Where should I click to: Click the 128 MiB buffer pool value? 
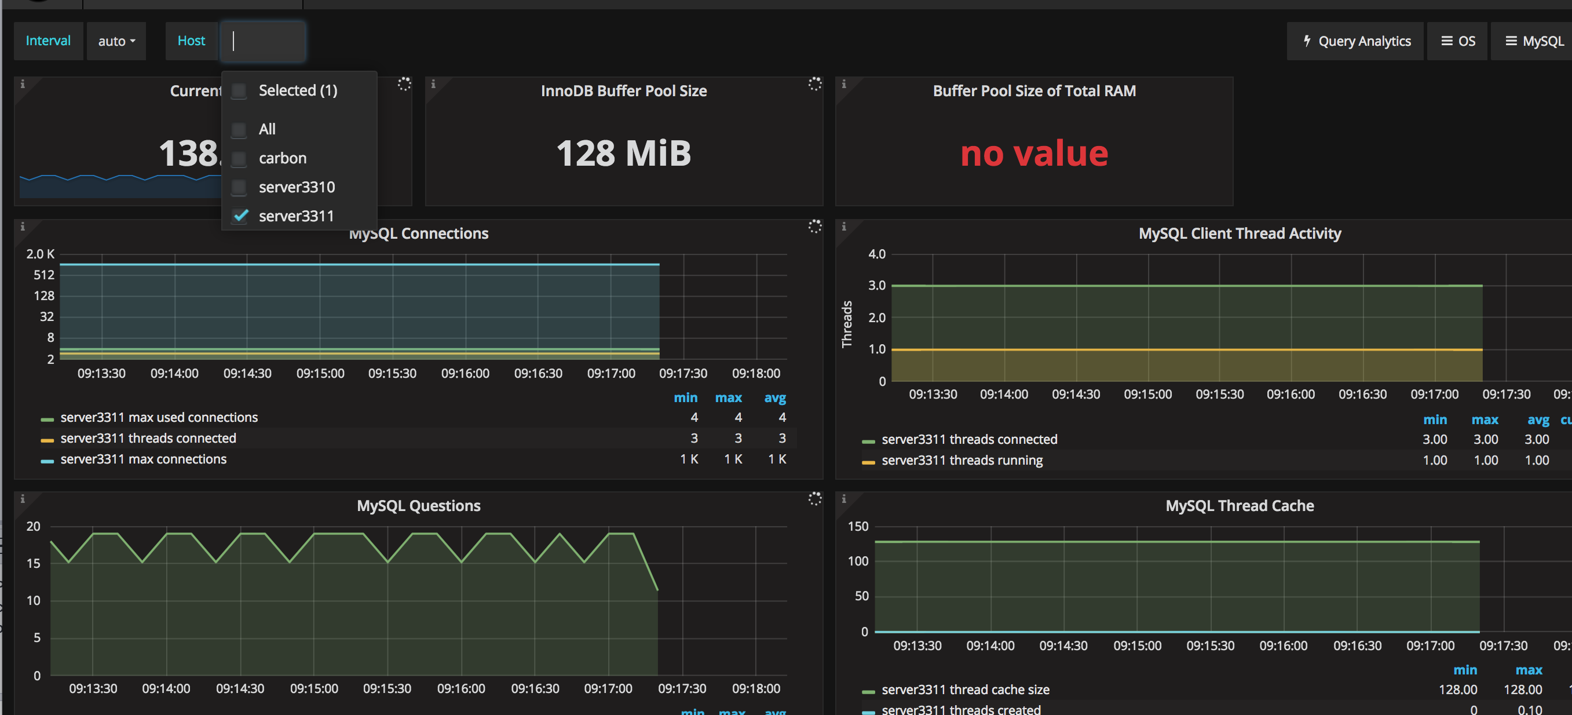coord(624,152)
